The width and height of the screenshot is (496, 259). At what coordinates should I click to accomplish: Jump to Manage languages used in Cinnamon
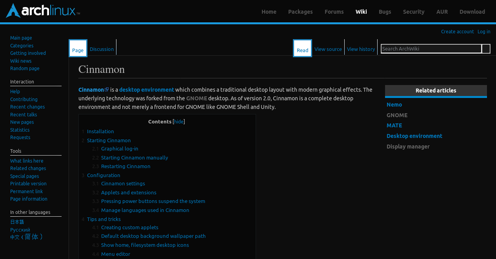[x=145, y=210]
